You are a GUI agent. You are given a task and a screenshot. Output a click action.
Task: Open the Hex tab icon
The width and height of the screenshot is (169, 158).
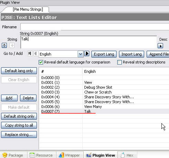[x=123, y=155]
